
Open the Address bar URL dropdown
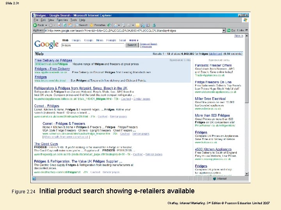pyautogui.click(x=224, y=31)
